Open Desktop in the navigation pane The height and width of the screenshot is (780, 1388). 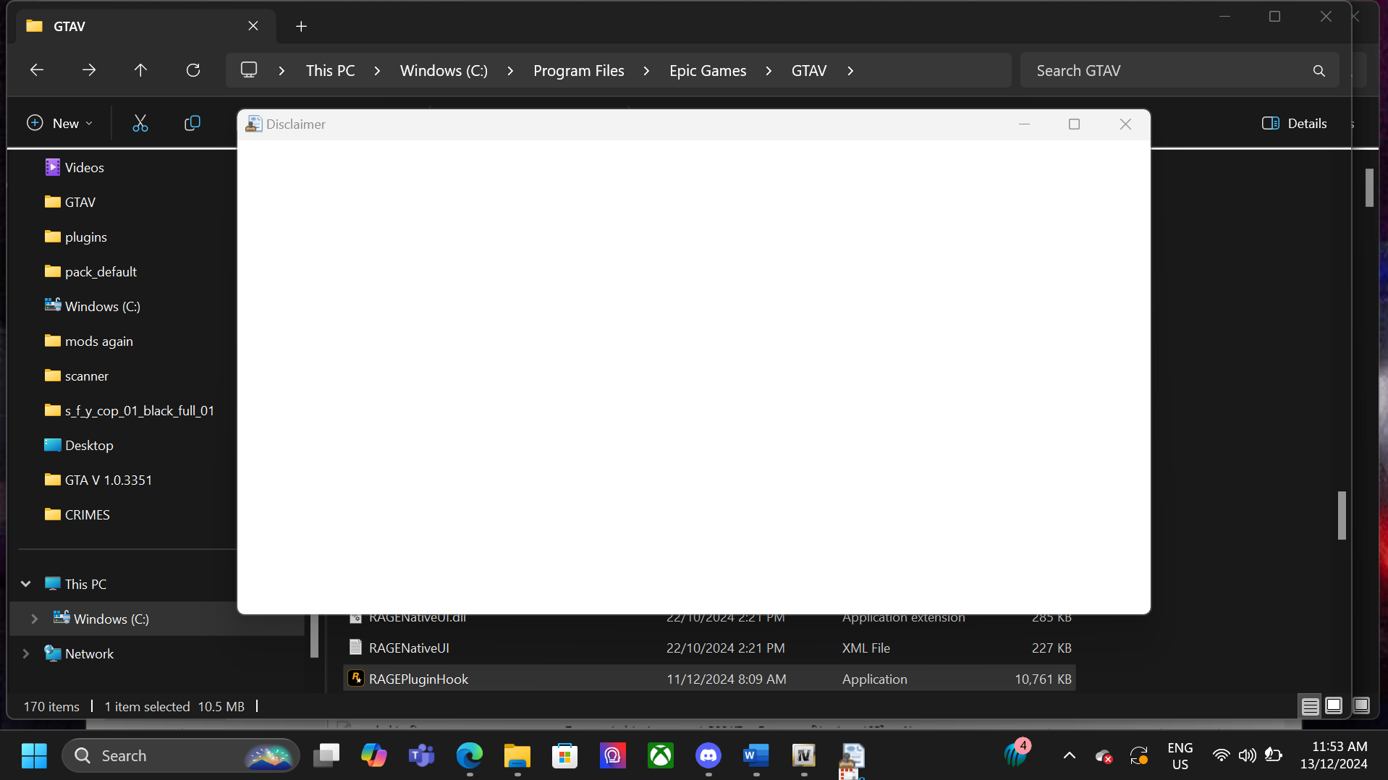(x=89, y=445)
